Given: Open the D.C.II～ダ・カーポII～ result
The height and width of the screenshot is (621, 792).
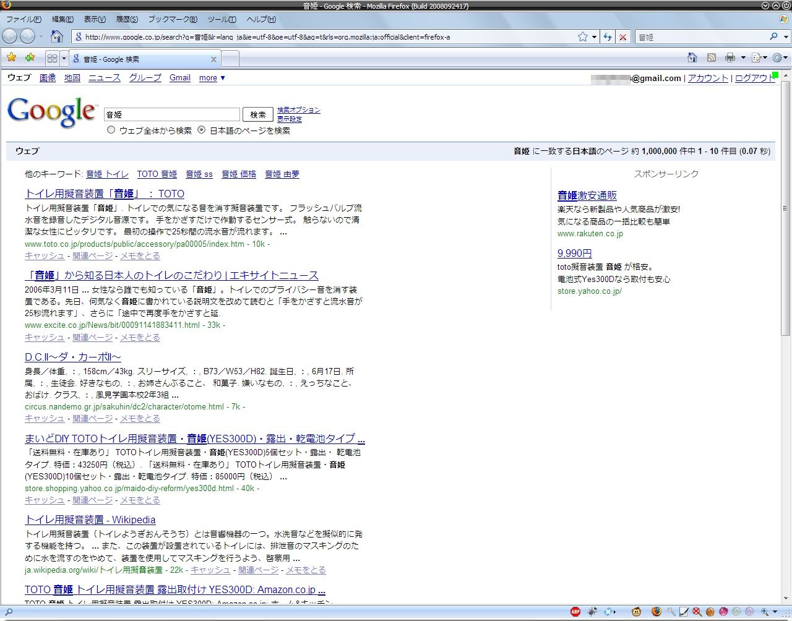Looking at the screenshot, I should (x=73, y=357).
